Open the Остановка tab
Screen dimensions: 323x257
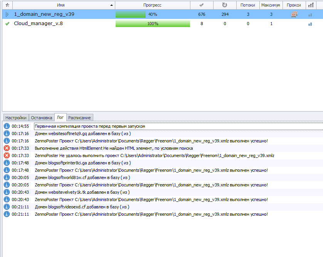coord(41,118)
